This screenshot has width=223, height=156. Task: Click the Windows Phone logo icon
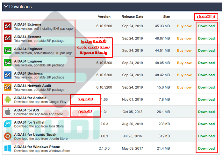click(x=8, y=148)
